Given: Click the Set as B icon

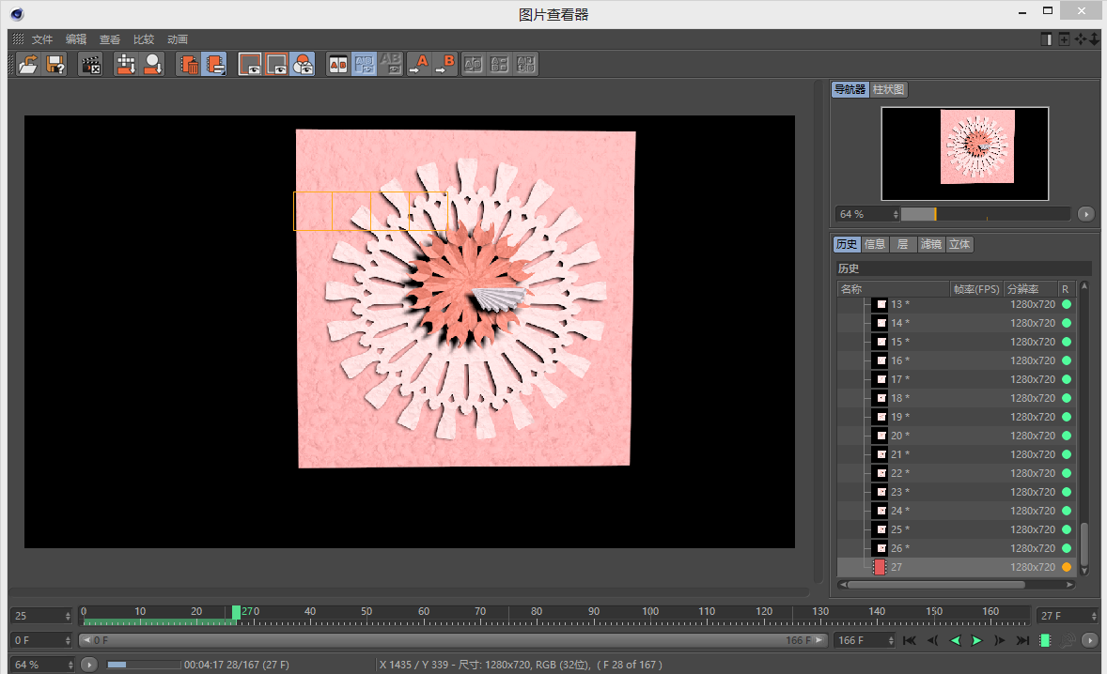Looking at the screenshot, I should click(445, 64).
